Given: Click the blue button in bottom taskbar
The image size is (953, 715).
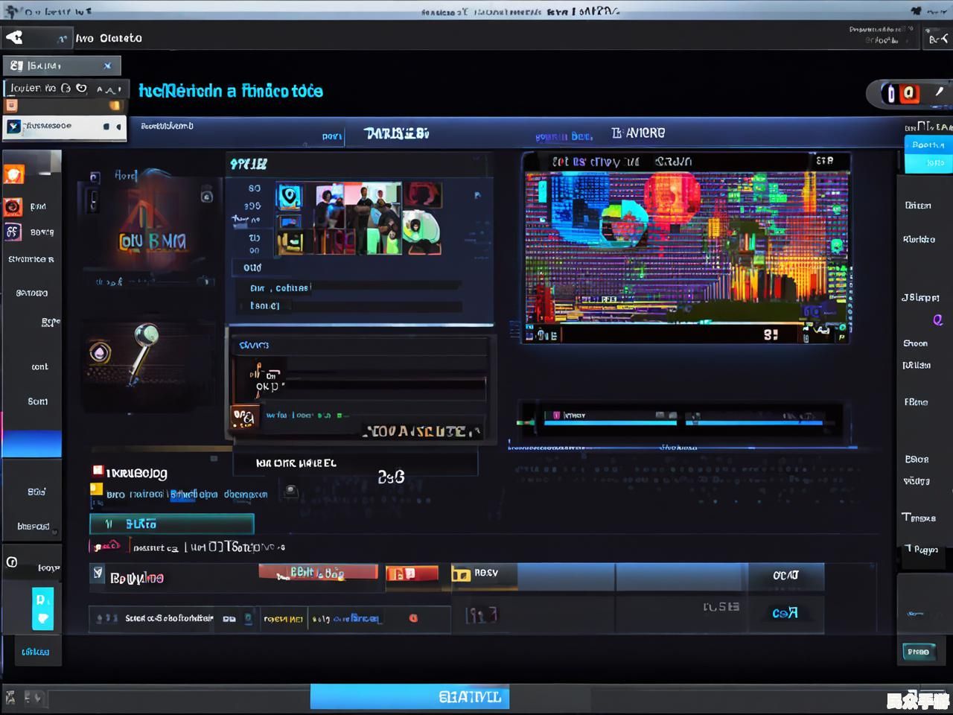Looking at the screenshot, I should click(x=409, y=697).
